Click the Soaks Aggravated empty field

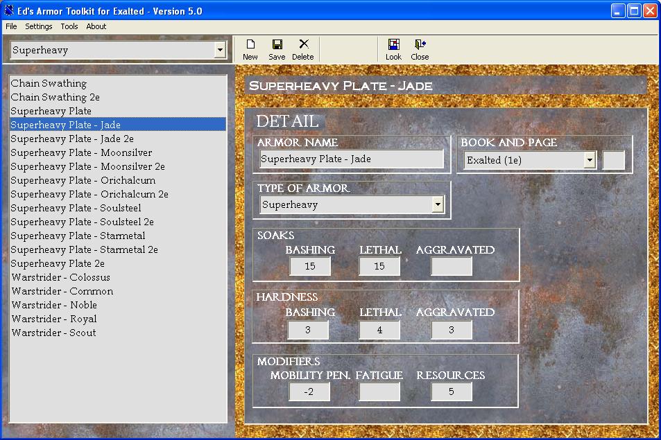(x=452, y=266)
